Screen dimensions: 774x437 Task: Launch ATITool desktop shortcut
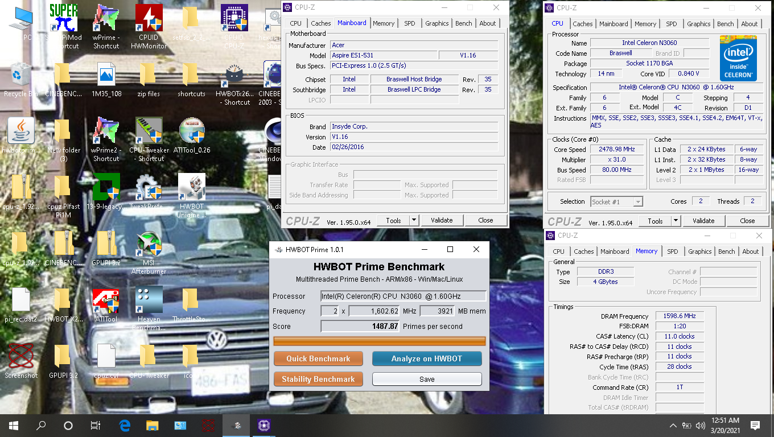tap(106, 304)
